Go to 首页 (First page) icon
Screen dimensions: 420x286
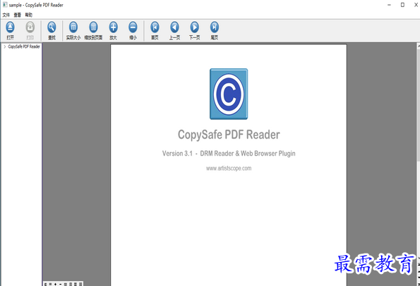tap(155, 27)
